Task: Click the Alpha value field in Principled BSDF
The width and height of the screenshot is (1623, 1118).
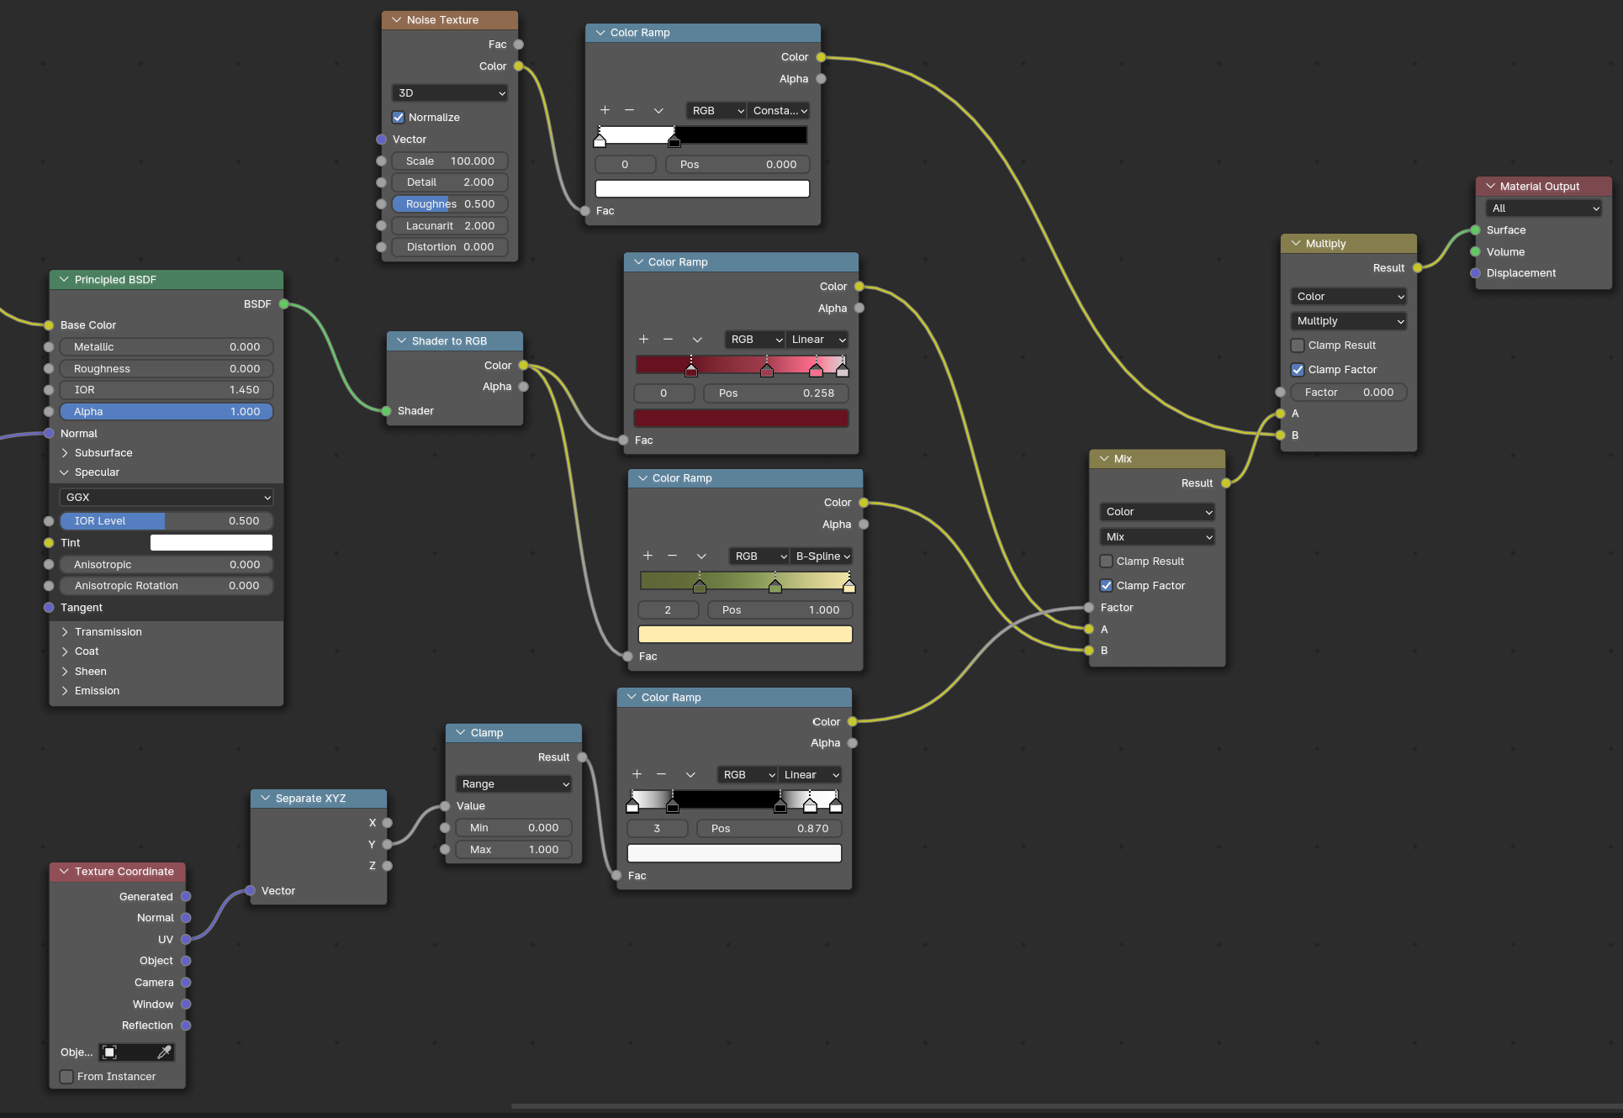Action: 167,412
